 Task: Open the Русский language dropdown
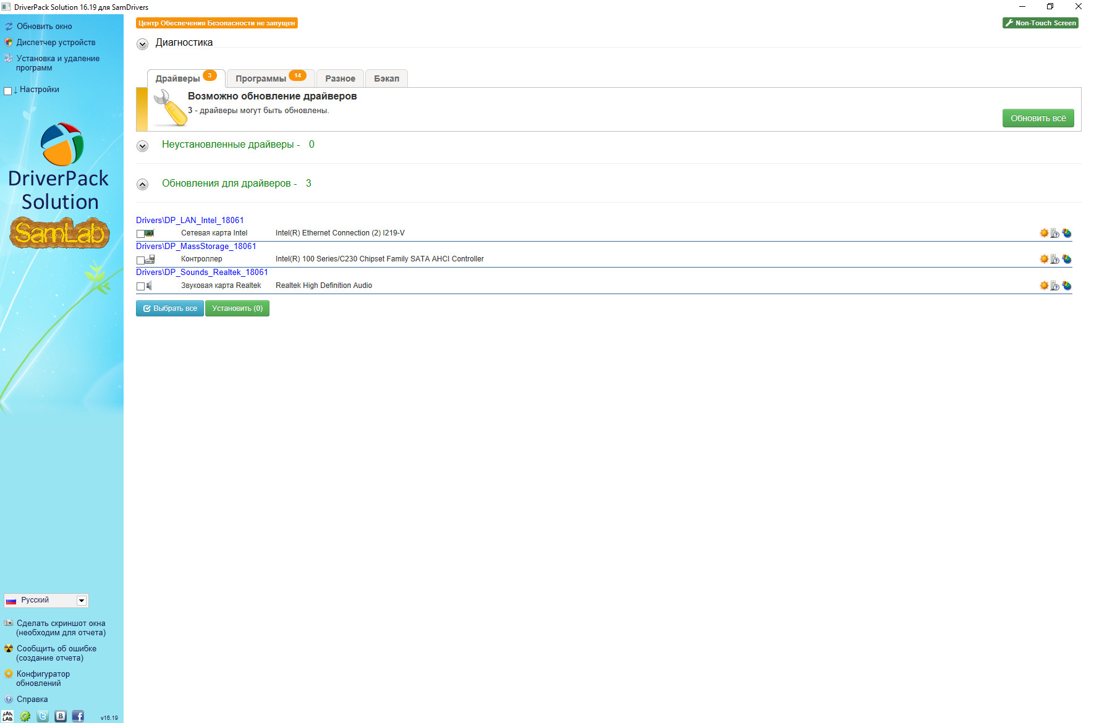click(46, 600)
